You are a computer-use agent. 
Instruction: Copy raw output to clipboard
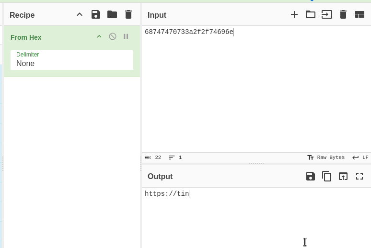(x=327, y=176)
